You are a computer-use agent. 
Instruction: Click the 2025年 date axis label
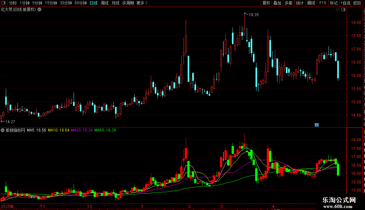click(7, 206)
